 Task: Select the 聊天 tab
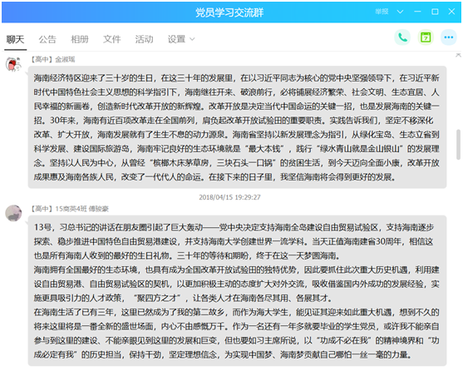tap(15, 39)
